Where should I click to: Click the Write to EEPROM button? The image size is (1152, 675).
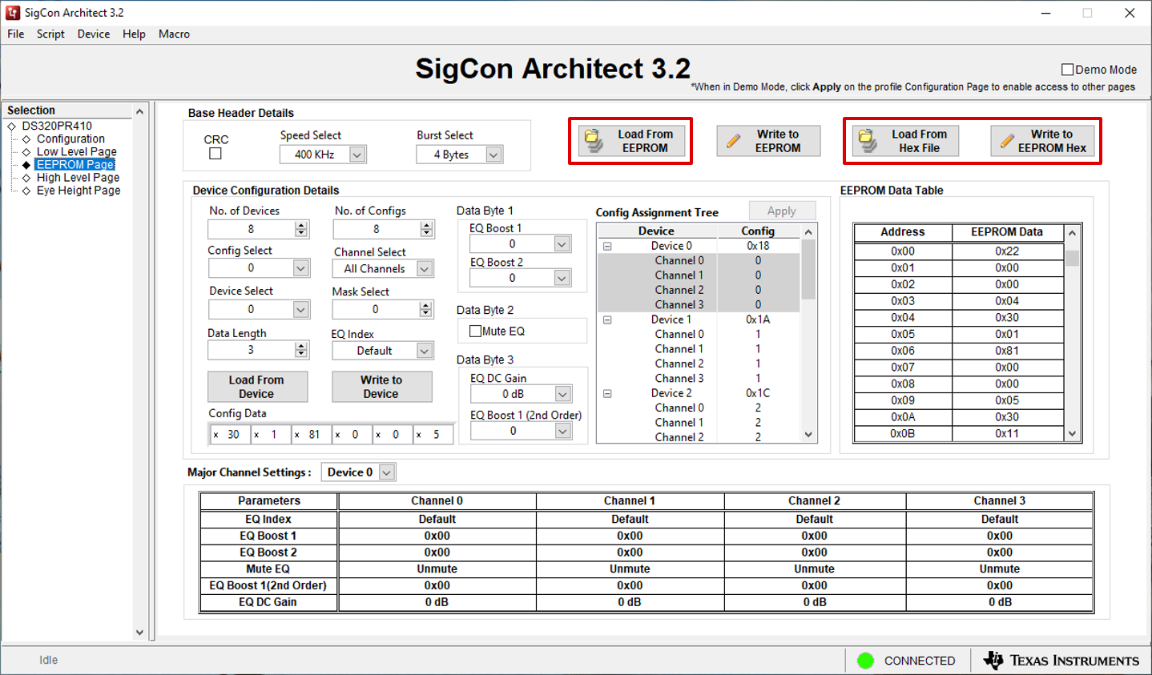pyautogui.click(x=768, y=141)
